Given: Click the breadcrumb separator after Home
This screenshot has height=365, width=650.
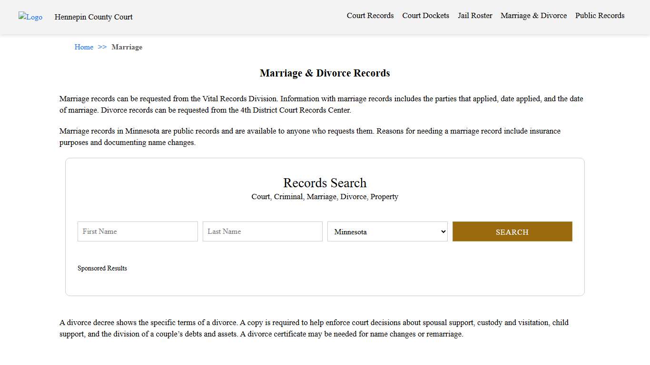Looking at the screenshot, I should pos(101,47).
